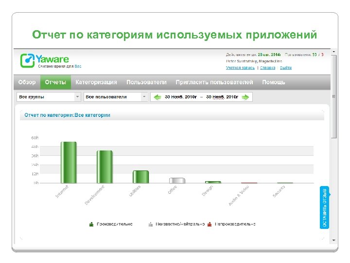
Task: Click the Оставить отзыв feedback button
Action: (325, 207)
